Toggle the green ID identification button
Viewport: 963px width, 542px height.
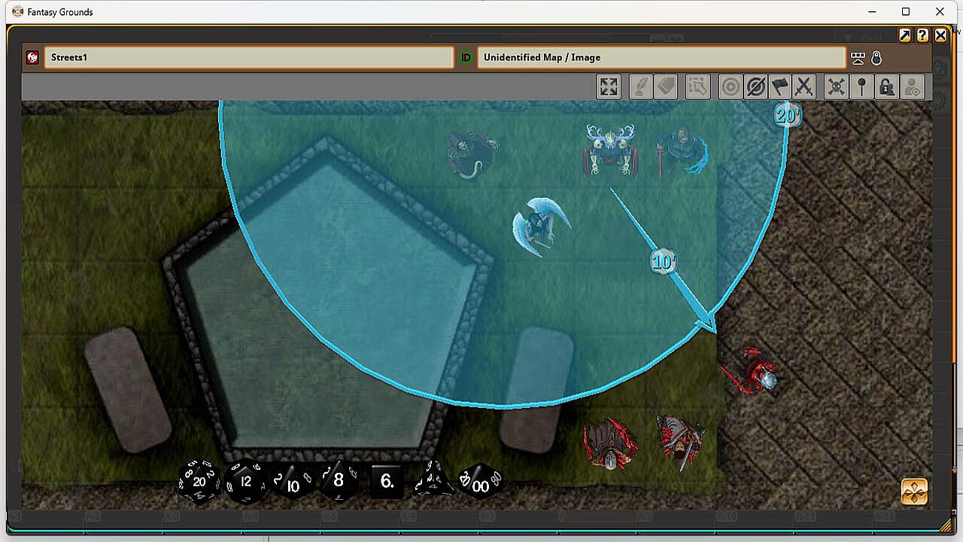[466, 58]
